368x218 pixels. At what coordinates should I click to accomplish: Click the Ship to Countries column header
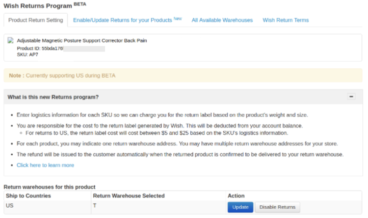pos(28,196)
